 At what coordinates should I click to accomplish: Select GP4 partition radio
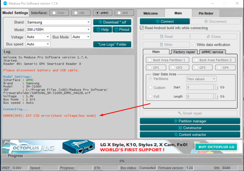click(225, 68)
